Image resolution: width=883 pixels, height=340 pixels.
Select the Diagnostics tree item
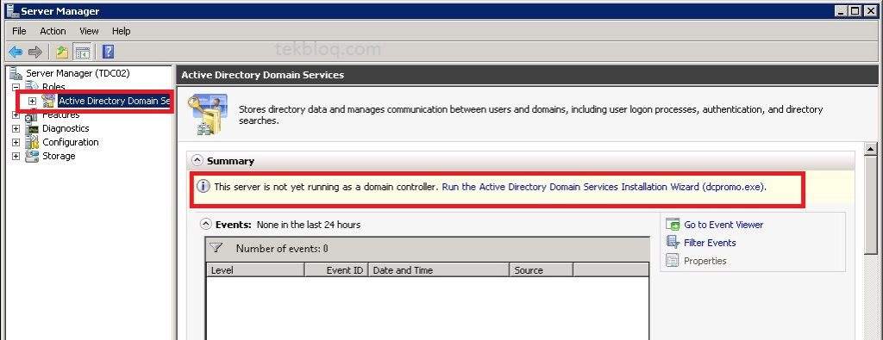pyautogui.click(x=66, y=128)
